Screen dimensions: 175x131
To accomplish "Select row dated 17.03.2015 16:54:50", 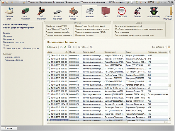I will [x=107, y=104].
